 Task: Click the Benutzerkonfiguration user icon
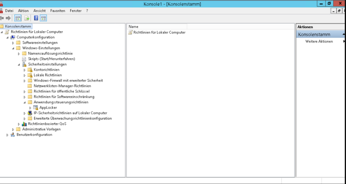coord(13,135)
